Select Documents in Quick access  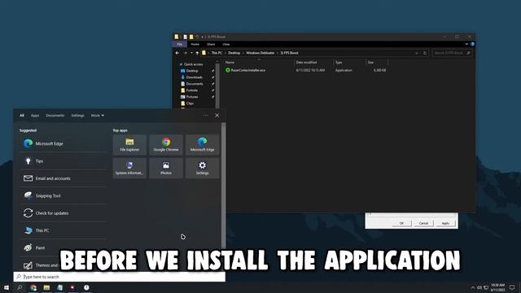pos(192,84)
